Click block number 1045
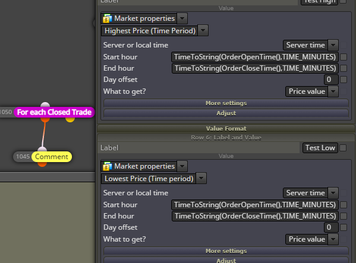The image size is (356, 263). 23,157
